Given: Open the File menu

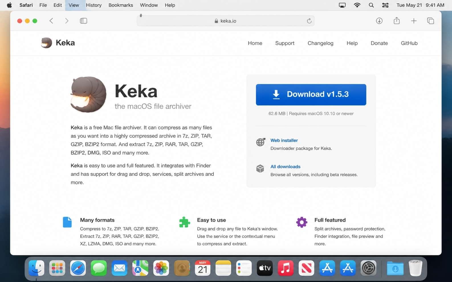Looking at the screenshot, I should 43,5.
